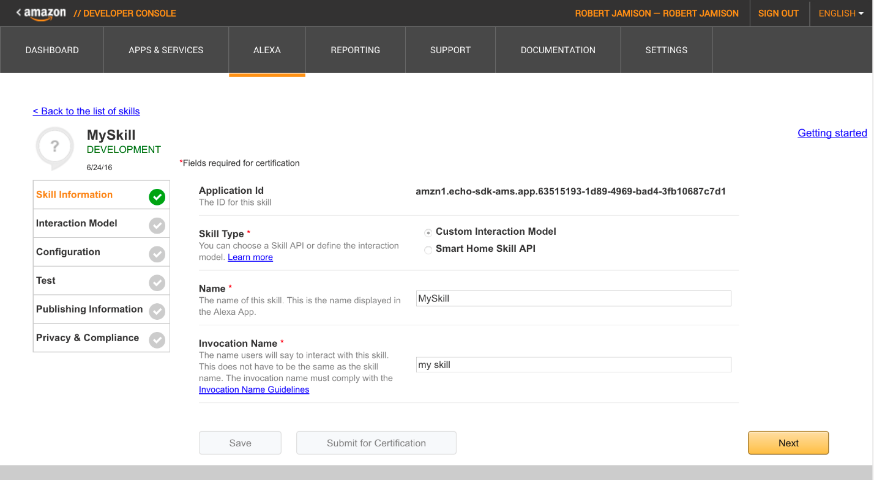
Task: Click into the Invocation Name text field
Action: pyautogui.click(x=573, y=365)
